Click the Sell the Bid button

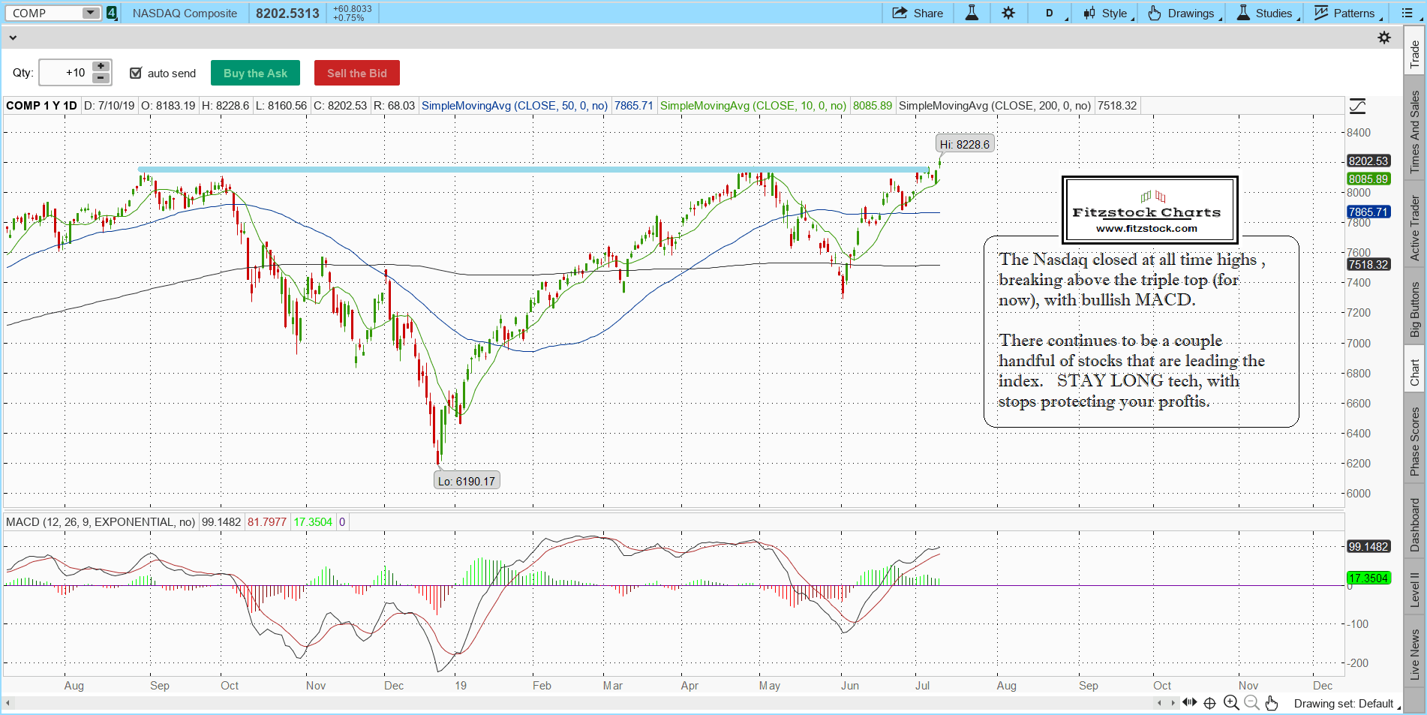click(x=356, y=73)
